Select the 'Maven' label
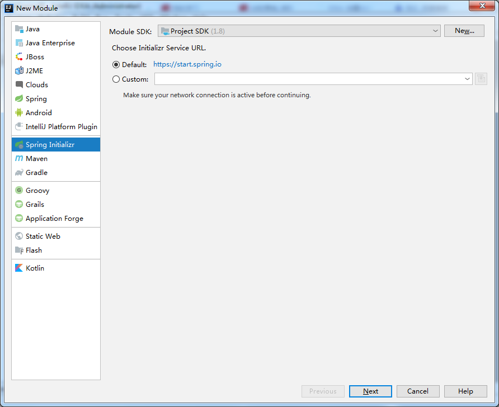This screenshot has height=407, width=499. 36,158
